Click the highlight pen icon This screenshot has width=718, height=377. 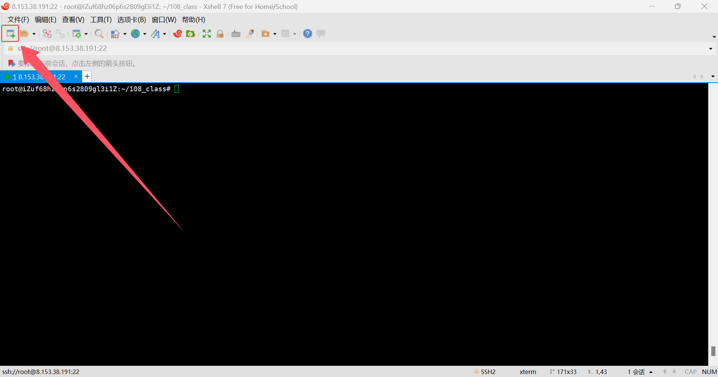[250, 34]
